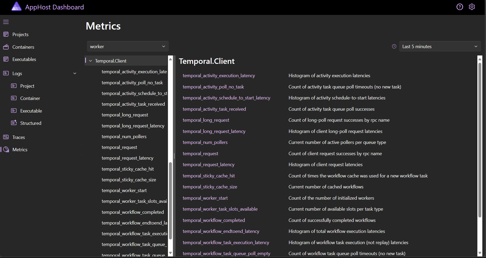The width and height of the screenshot is (486, 258).
Task: Open temporal_activity_poll_no_task metric link
Action: click(213, 87)
